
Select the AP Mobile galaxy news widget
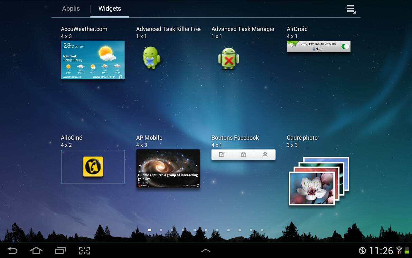(x=168, y=169)
